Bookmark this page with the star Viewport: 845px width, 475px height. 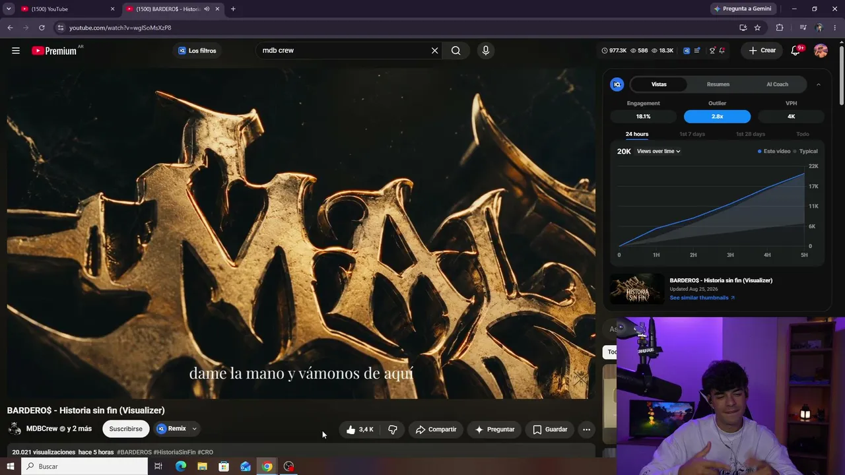(x=757, y=28)
